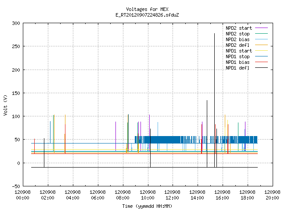281x210 pixels.
Task: Click the 100 y-axis tick value
Action: 16,116
